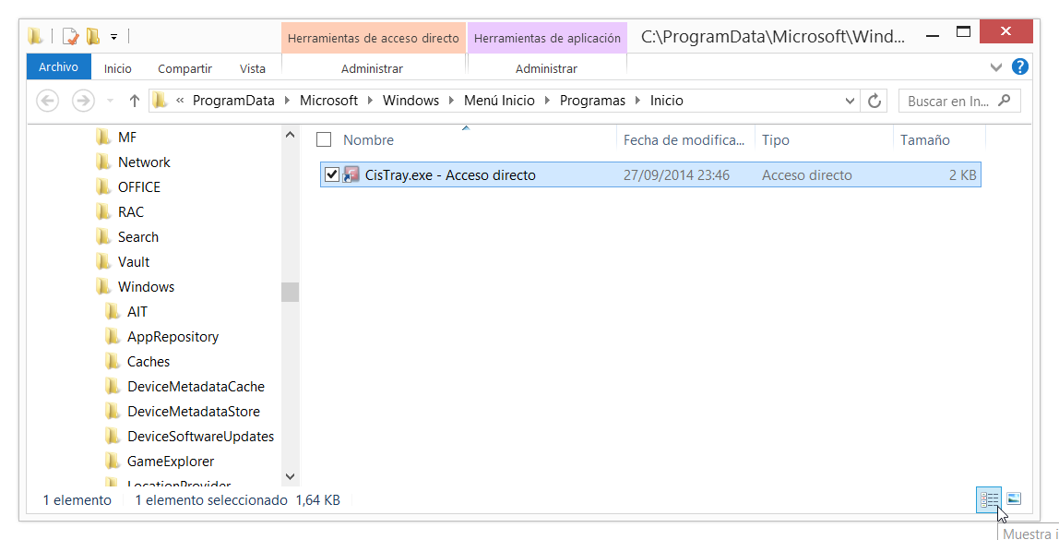Open the Archivo menu tab

pyautogui.click(x=58, y=66)
